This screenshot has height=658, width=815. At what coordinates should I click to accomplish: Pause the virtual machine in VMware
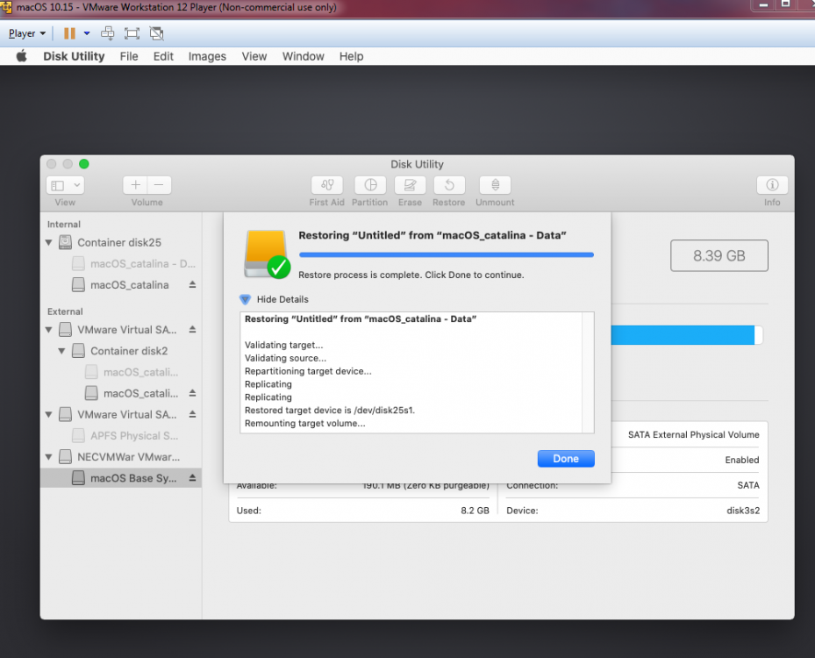point(69,33)
